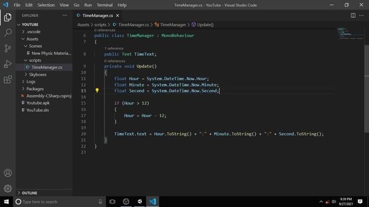Open the Manage gear icon

(7, 188)
